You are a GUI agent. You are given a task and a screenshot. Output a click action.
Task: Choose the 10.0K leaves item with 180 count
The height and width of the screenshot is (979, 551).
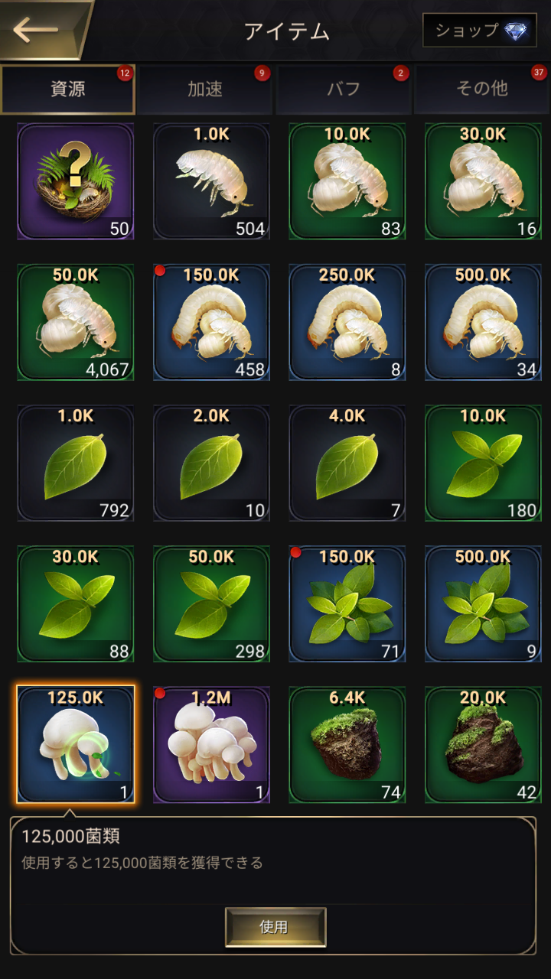tap(484, 463)
